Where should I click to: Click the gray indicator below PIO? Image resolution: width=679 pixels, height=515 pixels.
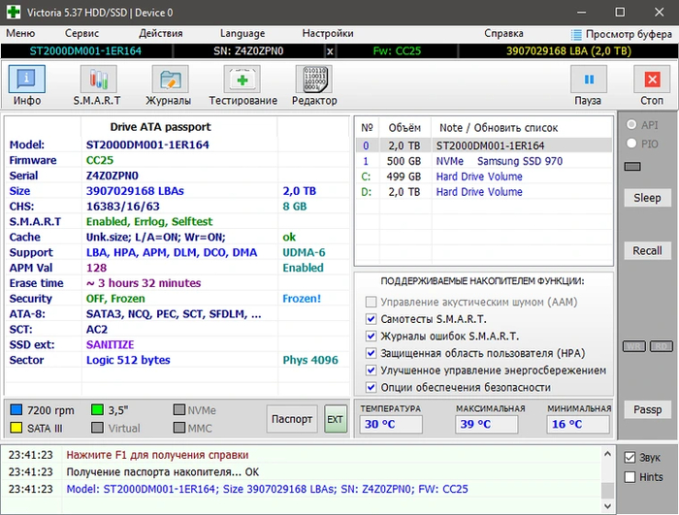point(632,166)
